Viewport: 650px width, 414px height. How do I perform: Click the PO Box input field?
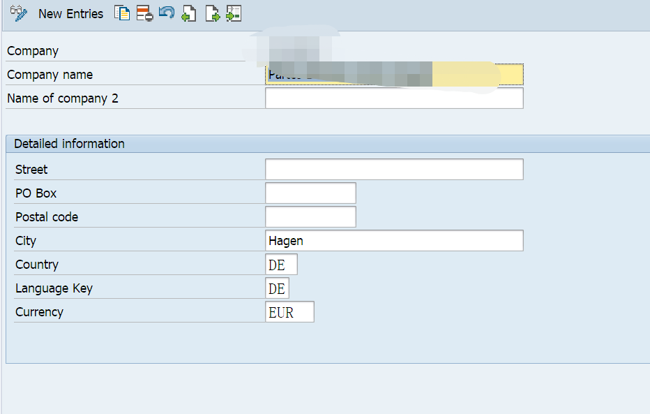click(x=310, y=193)
